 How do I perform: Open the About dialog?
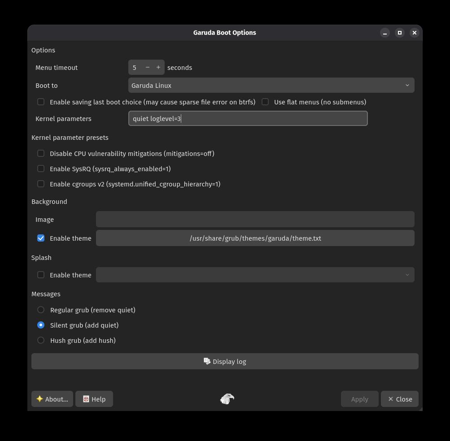point(52,399)
